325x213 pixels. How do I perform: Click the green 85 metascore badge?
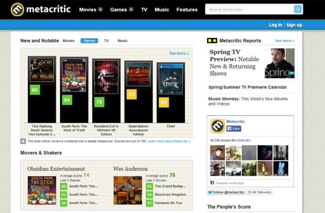pos(35,90)
